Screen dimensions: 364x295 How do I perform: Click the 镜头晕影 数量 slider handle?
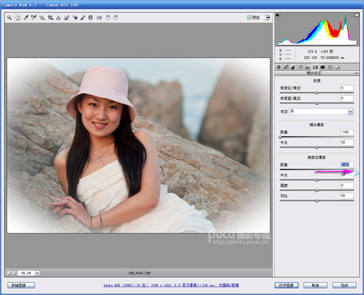point(281,137)
